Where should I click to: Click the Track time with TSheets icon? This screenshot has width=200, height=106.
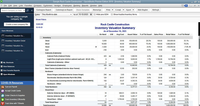point(3,103)
